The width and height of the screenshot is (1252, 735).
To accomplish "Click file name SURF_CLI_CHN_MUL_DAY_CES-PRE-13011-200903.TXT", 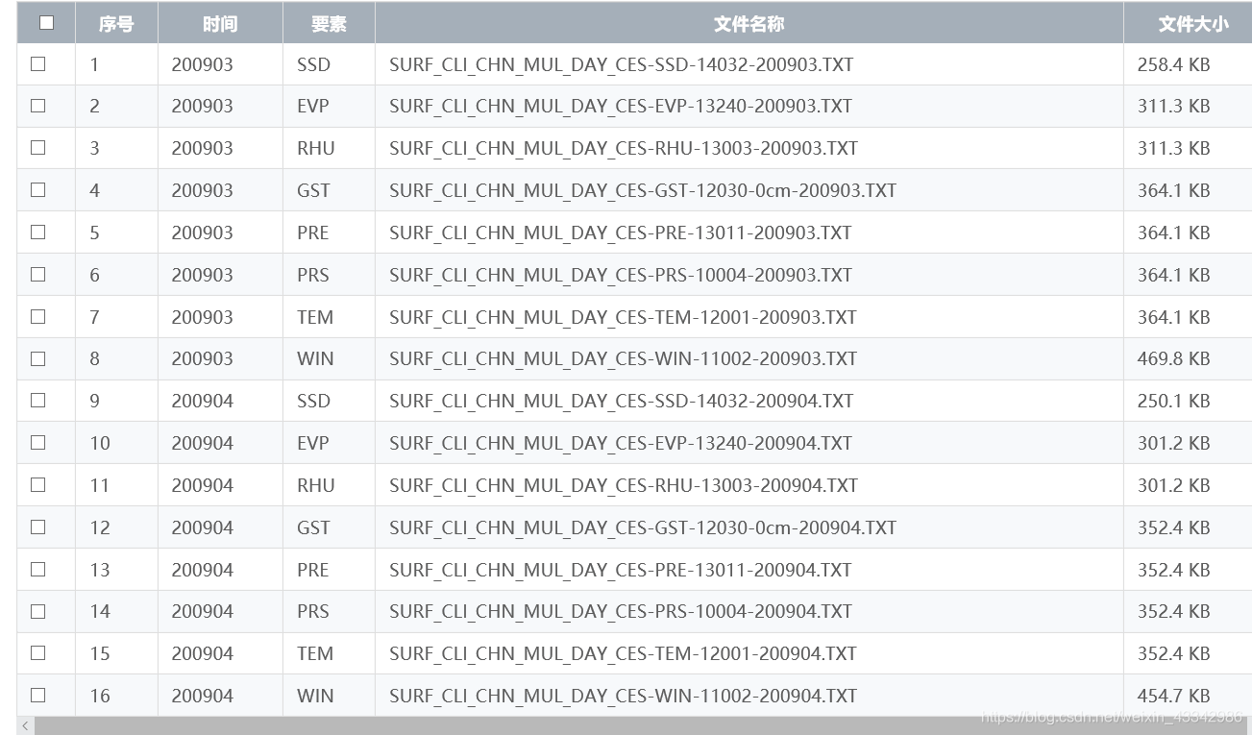I will [x=621, y=233].
